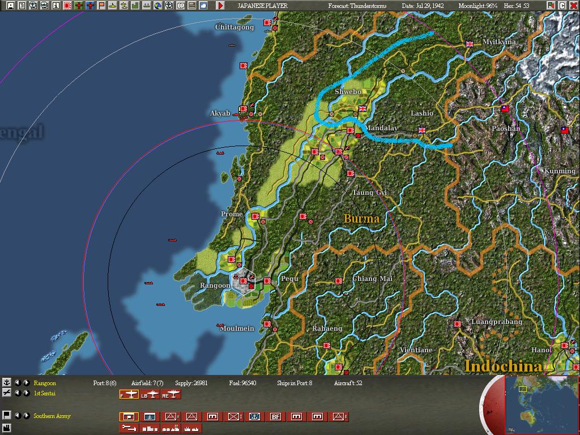Select the green background aircraft icon
Screen dimensions: 580x435
coord(78,6)
